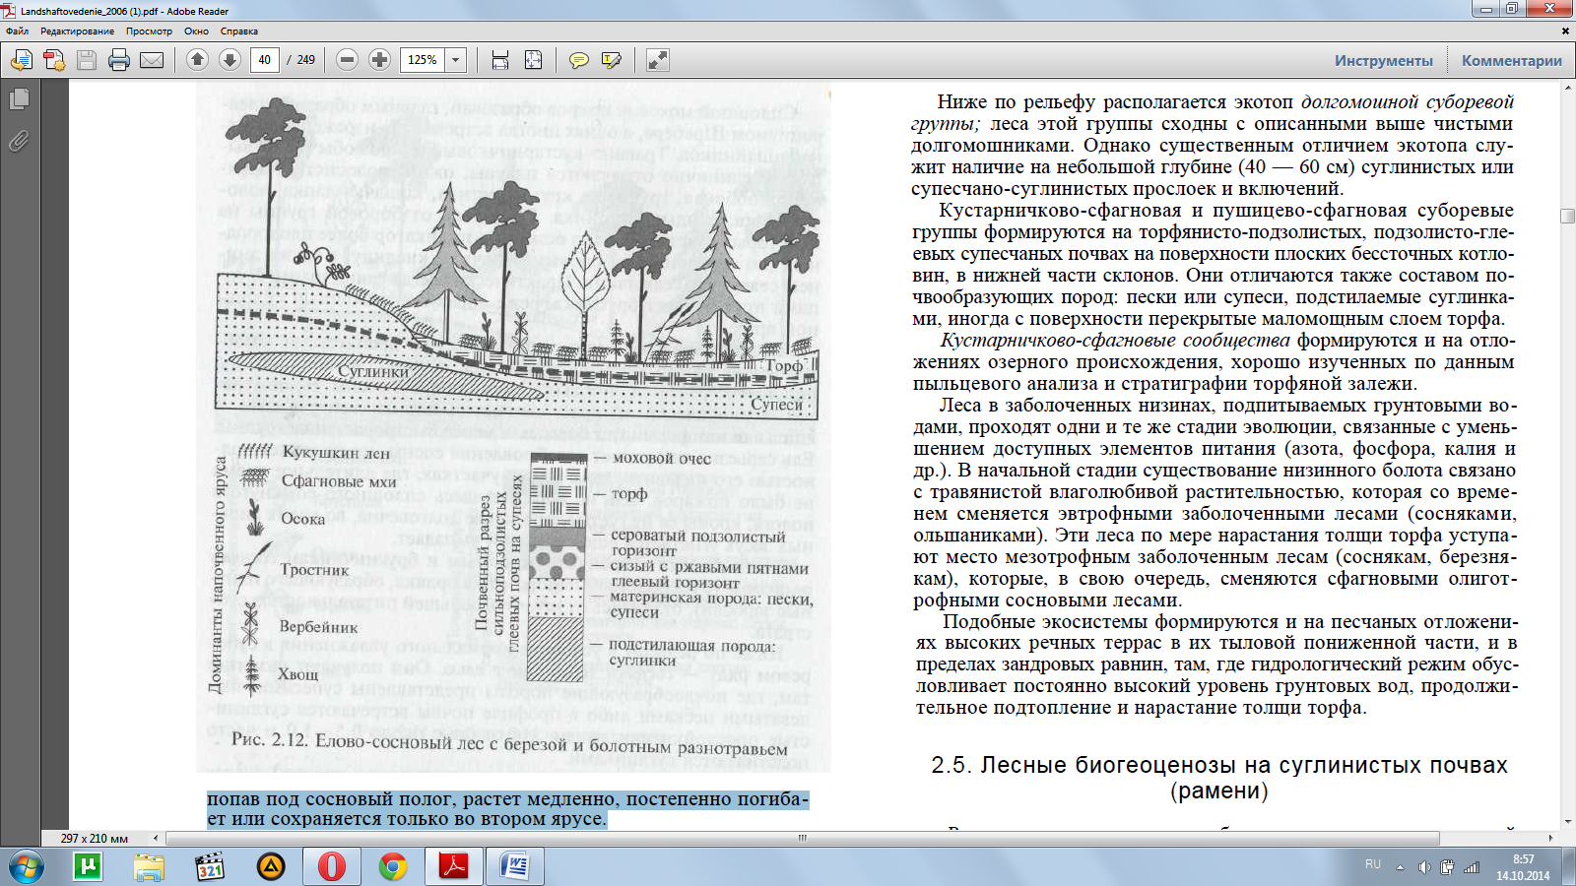Click the horizontal scrollbar thumb

[803, 839]
